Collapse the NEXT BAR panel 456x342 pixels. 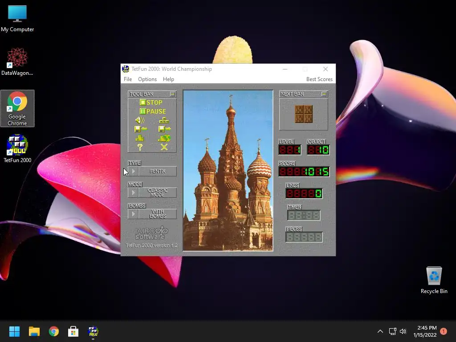point(324,94)
